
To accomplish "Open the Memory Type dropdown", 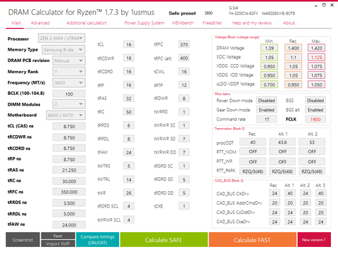I will point(63,50).
